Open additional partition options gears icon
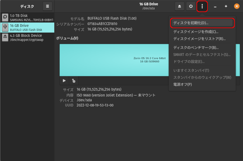This screenshot has width=243, height=161. point(74,80)
